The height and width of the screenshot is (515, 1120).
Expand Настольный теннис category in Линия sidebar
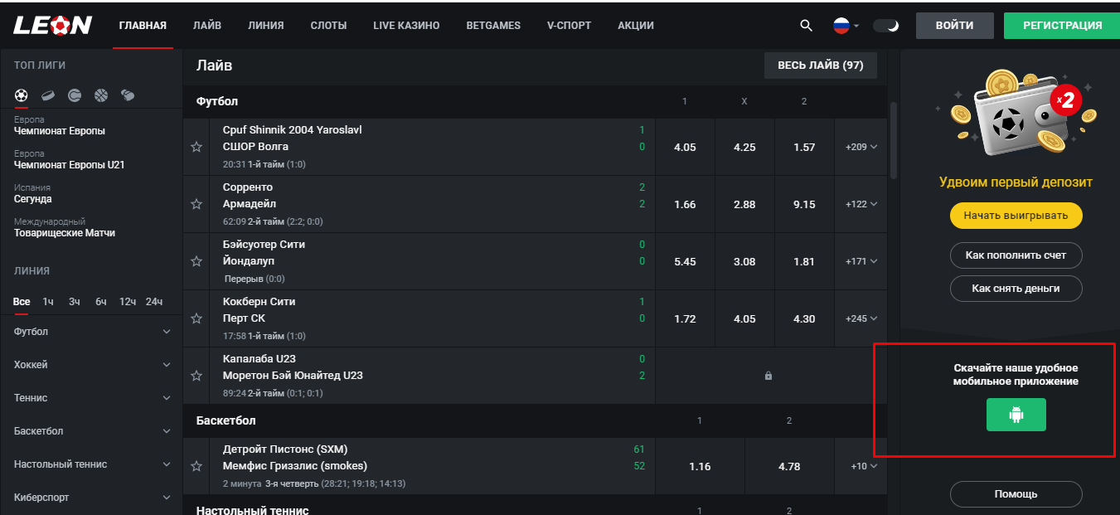(93, 464)
